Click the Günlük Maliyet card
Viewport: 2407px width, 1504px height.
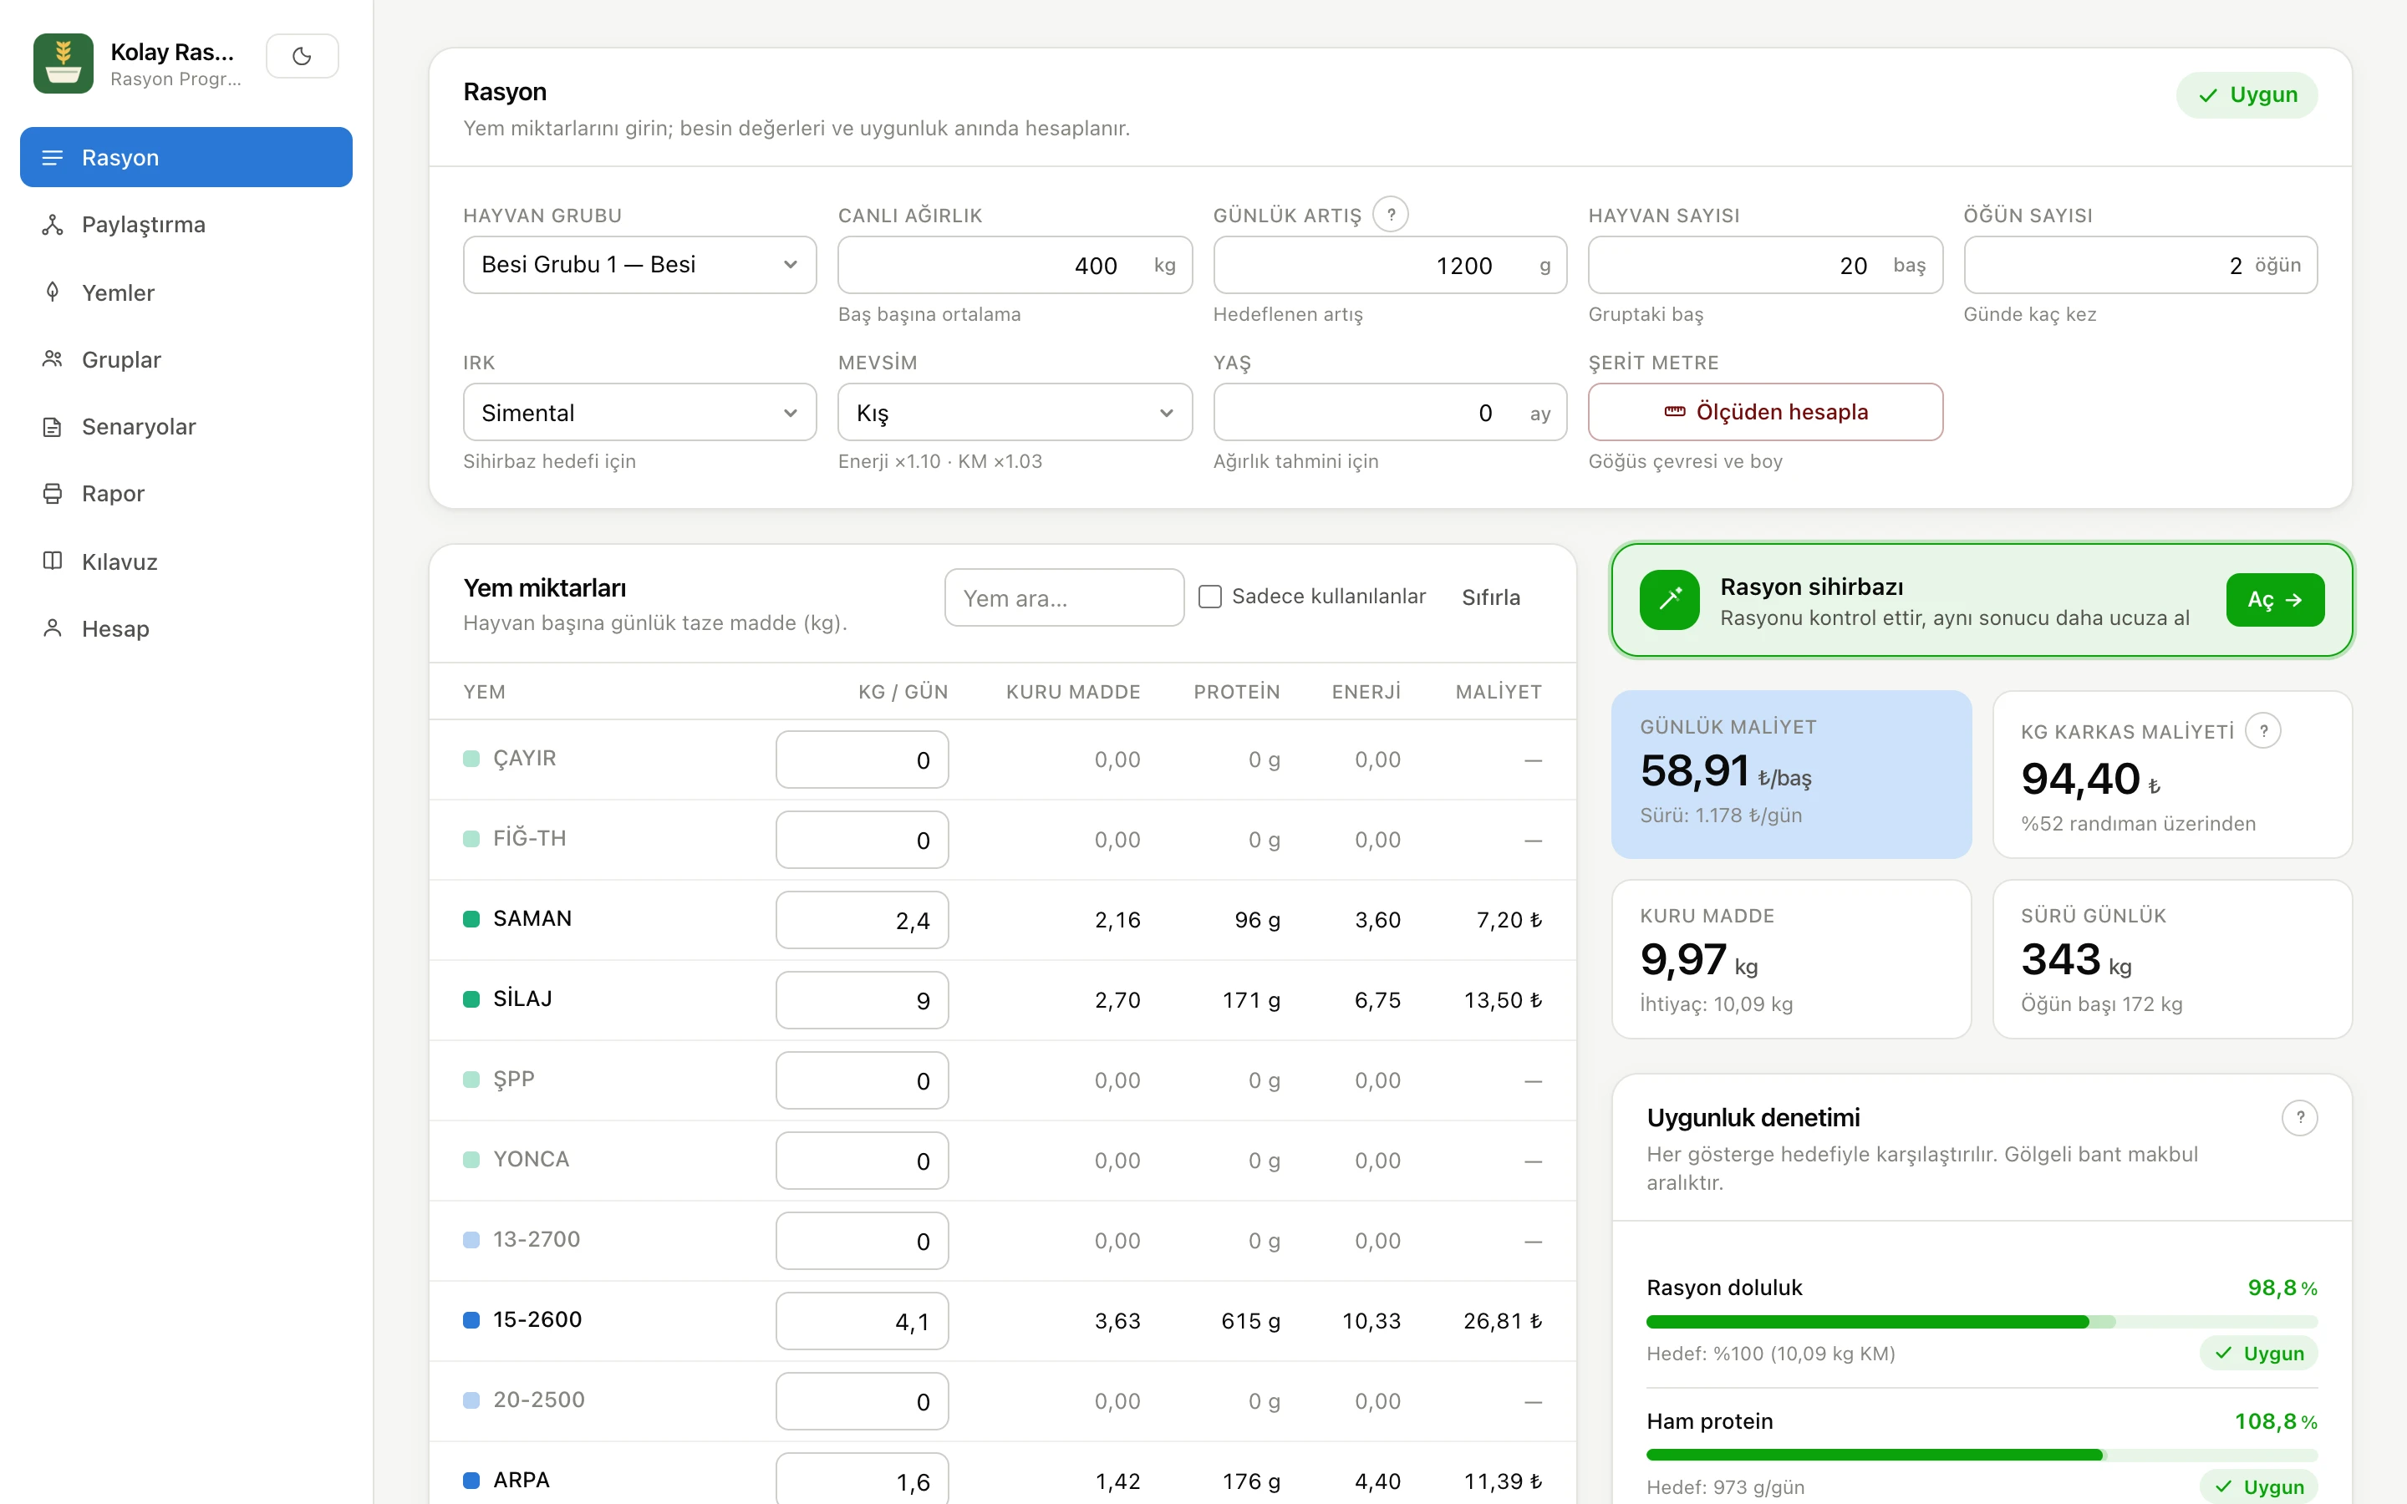point(1790,774)
